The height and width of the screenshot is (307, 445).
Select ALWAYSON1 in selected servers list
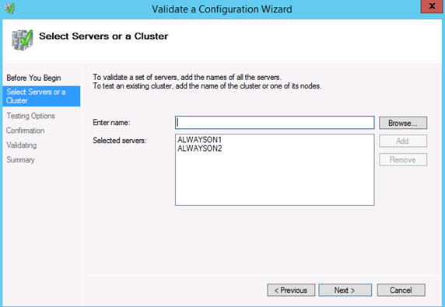pyautogui.click(x=199, y=139)
